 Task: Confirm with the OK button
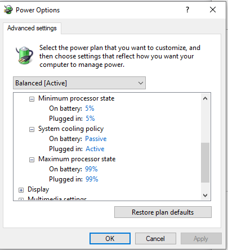click(x=110, y=238)
